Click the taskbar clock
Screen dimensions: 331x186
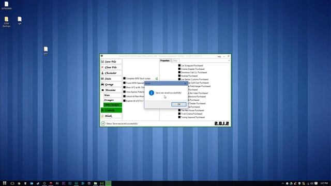(324, 183)
